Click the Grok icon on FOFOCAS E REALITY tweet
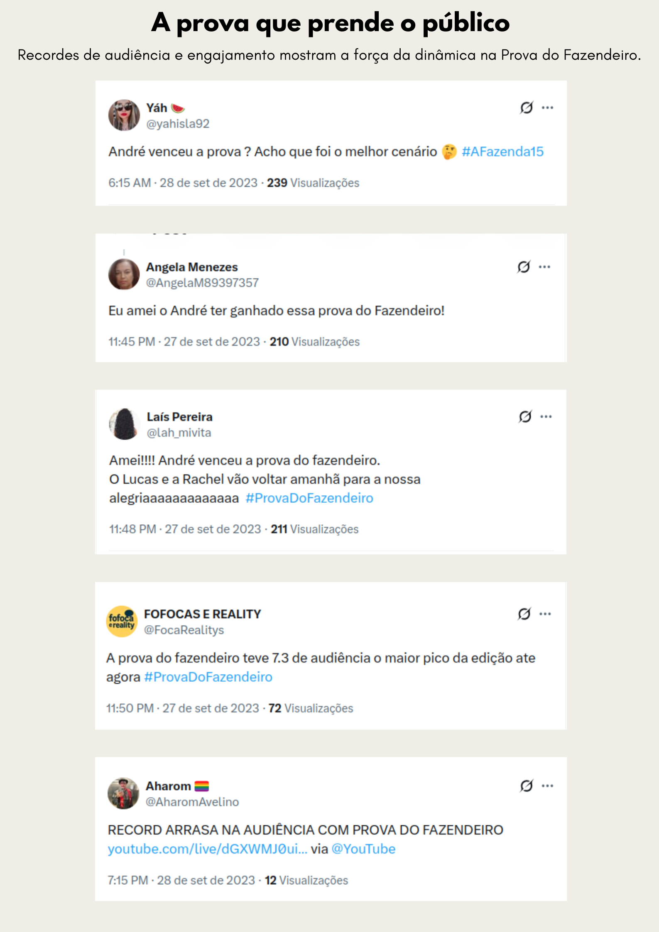 (524, 614)
